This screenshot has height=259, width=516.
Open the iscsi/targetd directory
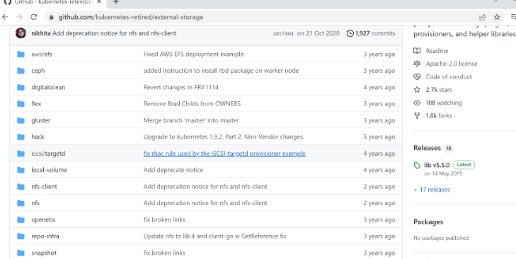(x=48, y=154)
